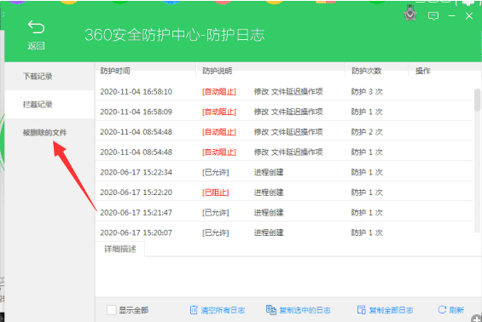482x322 pixels.
Task: Click the copy icon beside 复制全部日志
Action: click(x=361, y=310)
